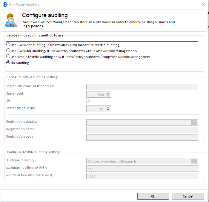Decrease server timeout with down arrow

point(108,111)
